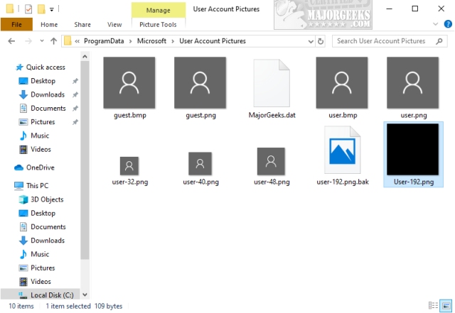
Task: Click the sidebar scroll down arrow
Action: coord(85,295)
